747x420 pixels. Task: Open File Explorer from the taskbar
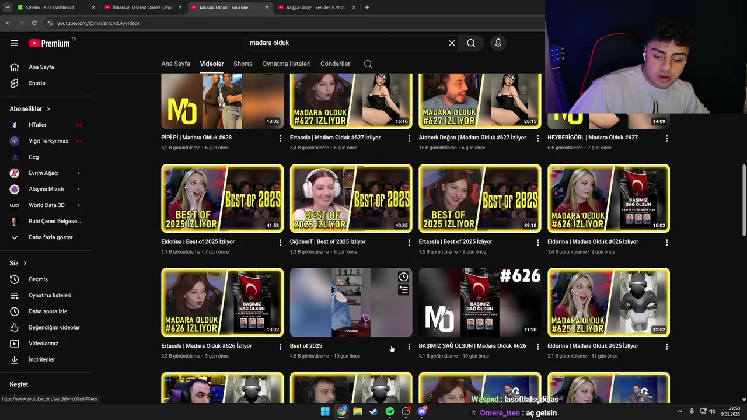357,411
